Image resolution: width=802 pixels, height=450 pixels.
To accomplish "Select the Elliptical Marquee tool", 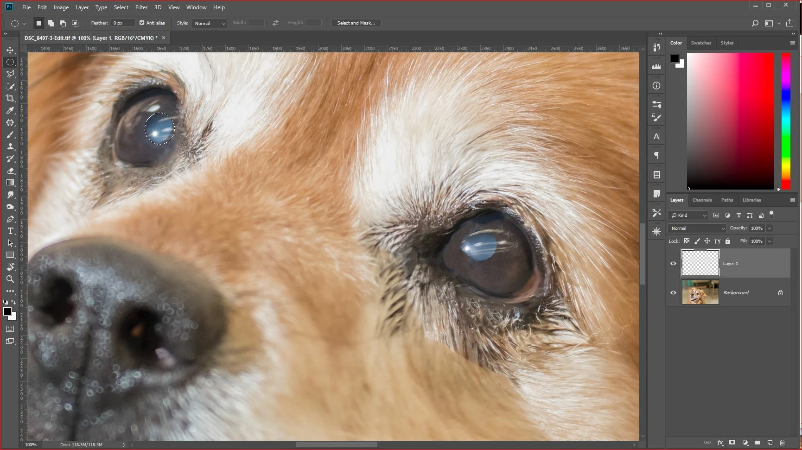I will point(10,62).
